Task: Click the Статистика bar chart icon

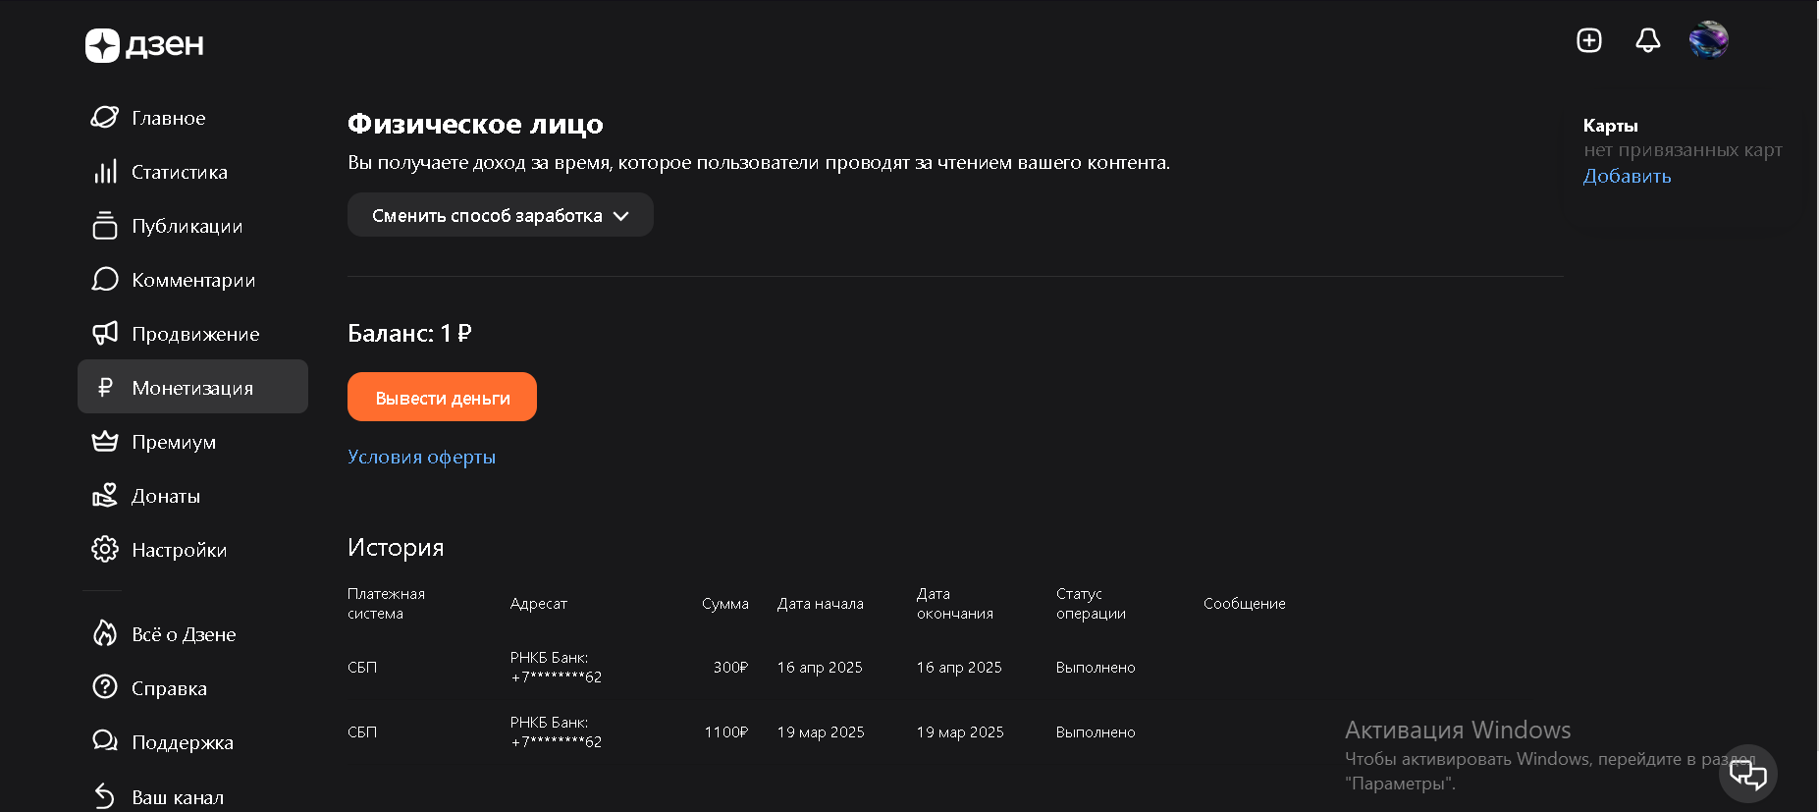Action: pos(105,172)
